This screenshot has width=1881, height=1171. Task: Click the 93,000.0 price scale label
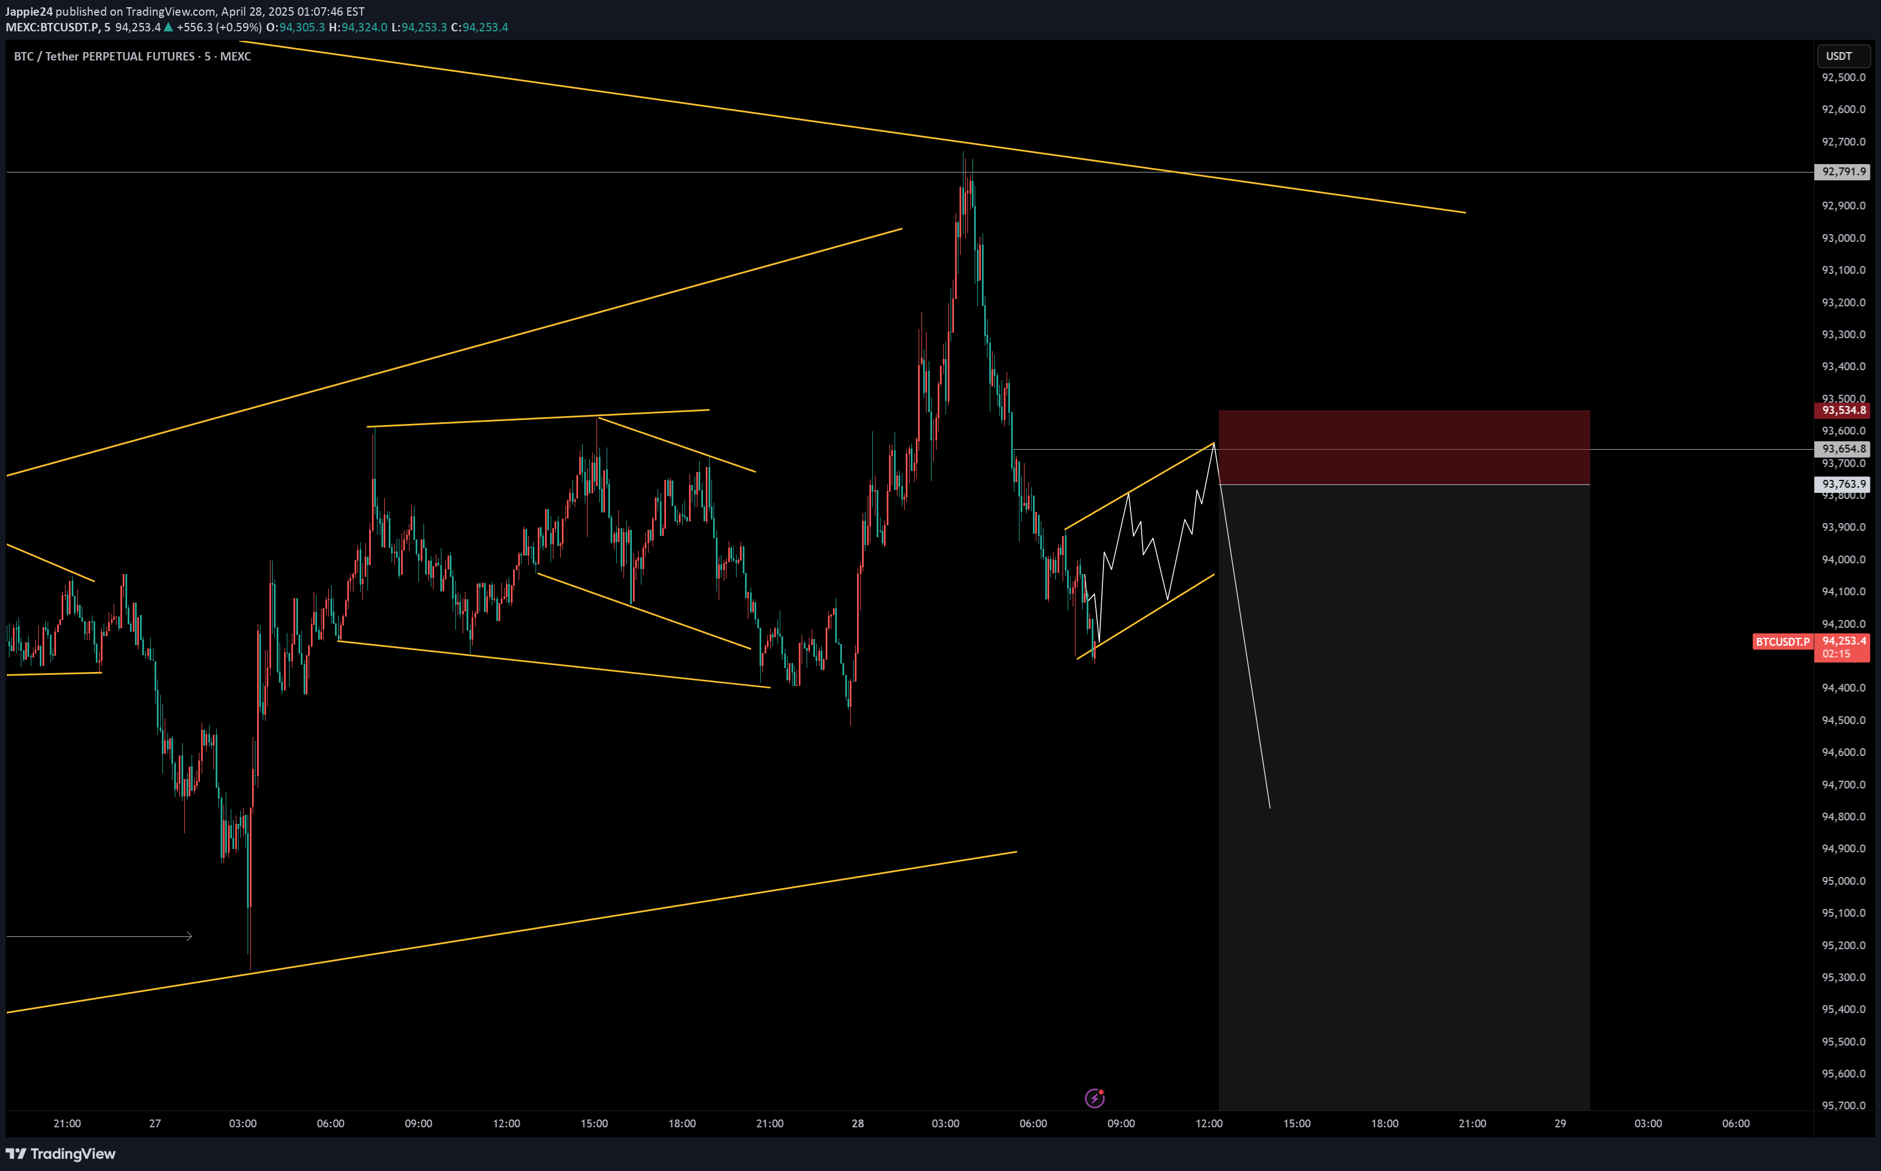point(1843,238)
